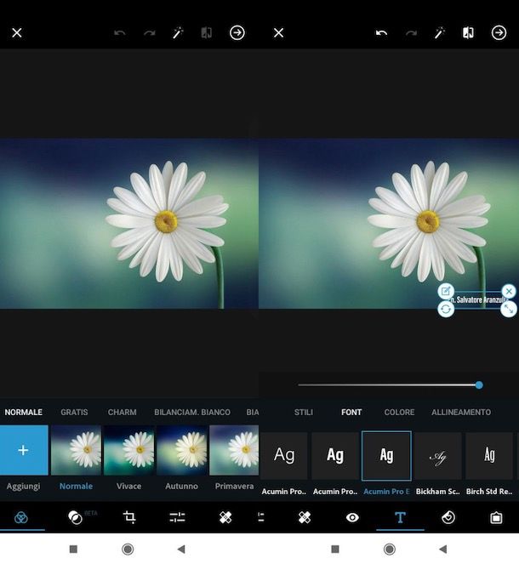The height and width of the screenshot is (564, 519).
Task: Switch to the ALLINEAMENTO text tab
Action: click(461, 413)
